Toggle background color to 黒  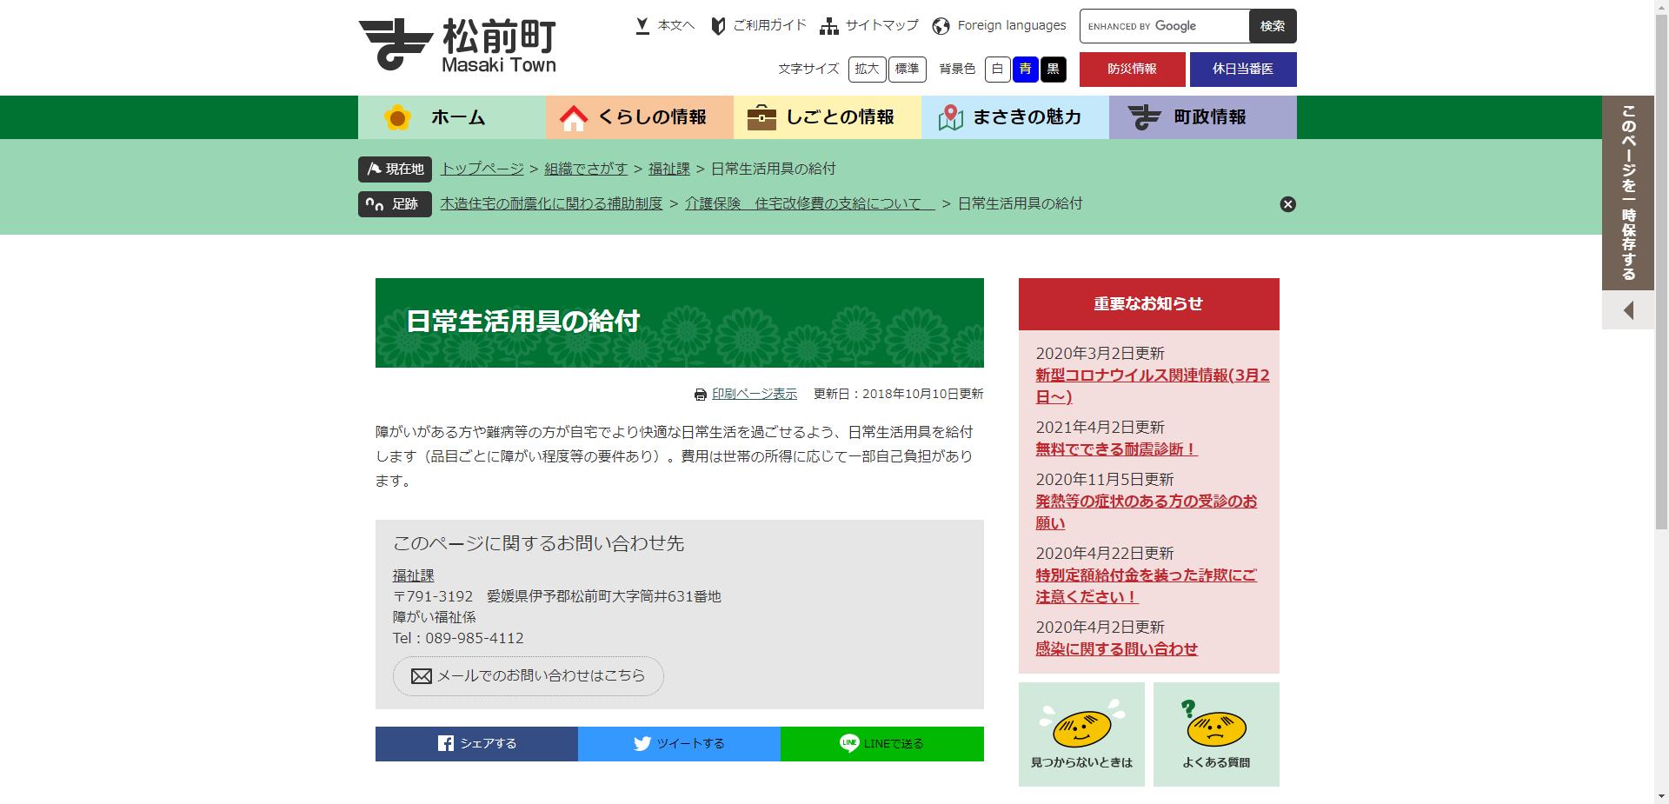pyautogui.click(x=1054, y=70)
